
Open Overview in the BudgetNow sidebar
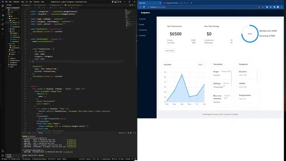(142, 19)
